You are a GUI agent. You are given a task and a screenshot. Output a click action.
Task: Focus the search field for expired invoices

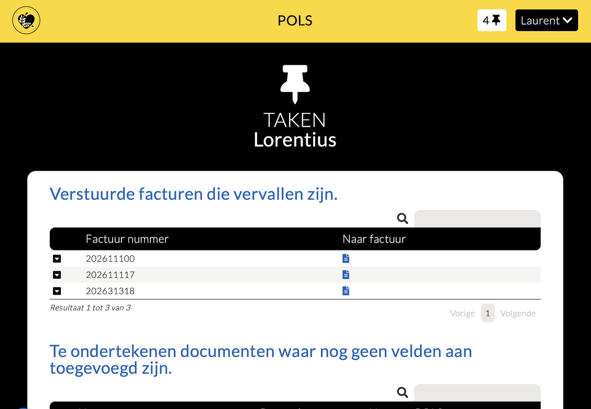point(477,219)
